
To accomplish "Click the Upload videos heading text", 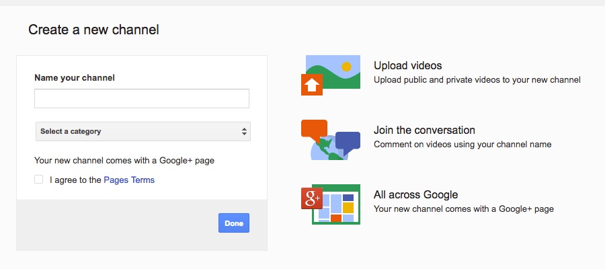I will click(408, 66).
